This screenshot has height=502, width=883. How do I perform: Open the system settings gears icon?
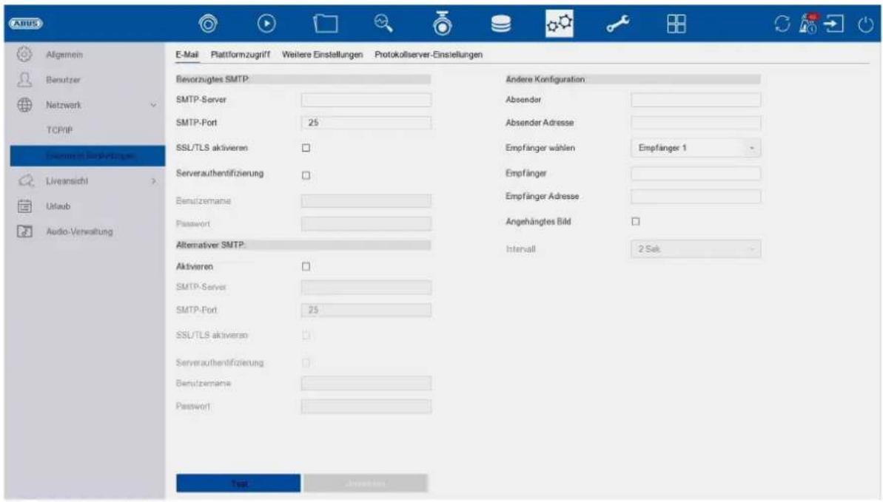pos(560,24)
